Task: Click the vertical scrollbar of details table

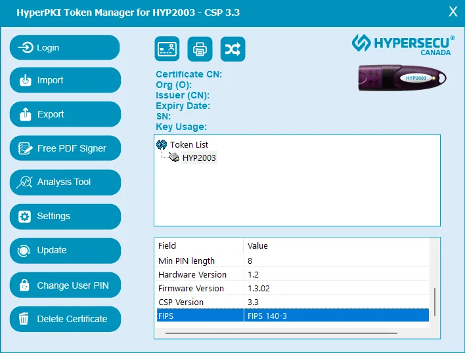Action: [434, 302]
